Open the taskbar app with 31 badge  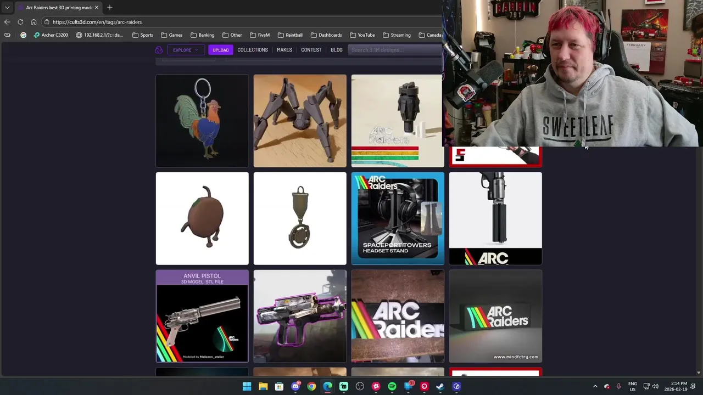pyautogui.click(x=408, y=386)
